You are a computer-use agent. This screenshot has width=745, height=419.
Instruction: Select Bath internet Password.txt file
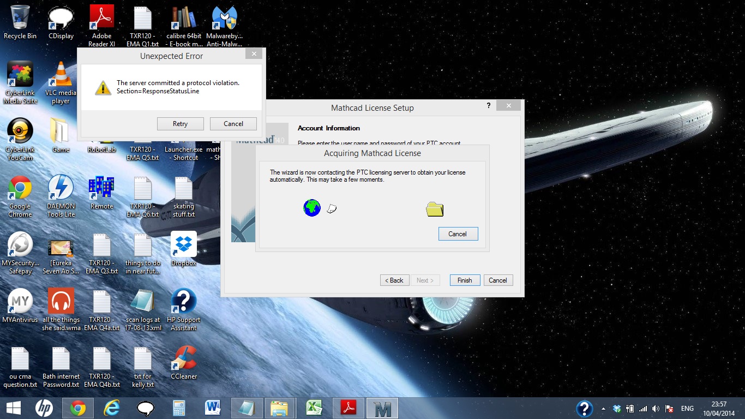tap(61, 367)
